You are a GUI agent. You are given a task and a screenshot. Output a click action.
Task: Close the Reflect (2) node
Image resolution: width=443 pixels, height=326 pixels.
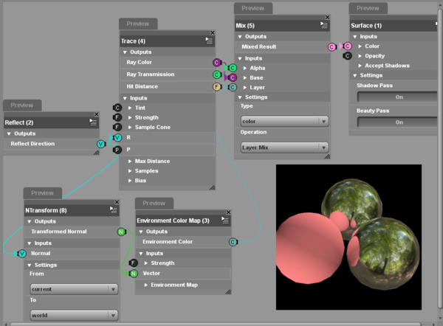[x=96, y=114]
